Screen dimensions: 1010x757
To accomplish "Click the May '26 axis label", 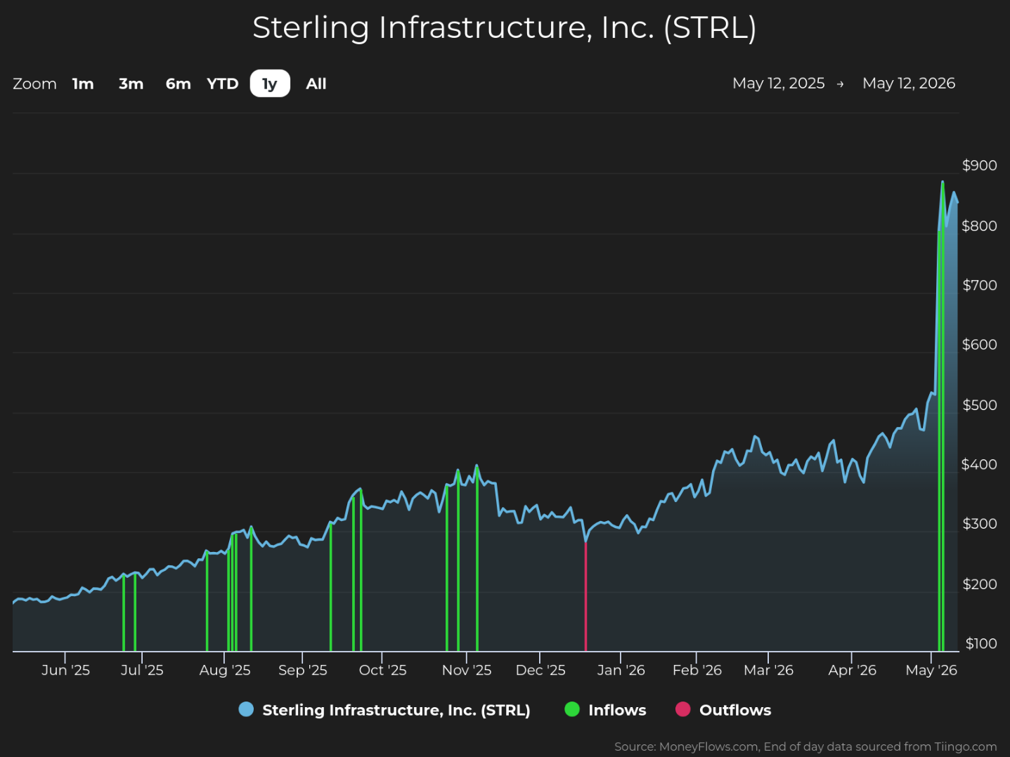I will click(x=931, y=670).
